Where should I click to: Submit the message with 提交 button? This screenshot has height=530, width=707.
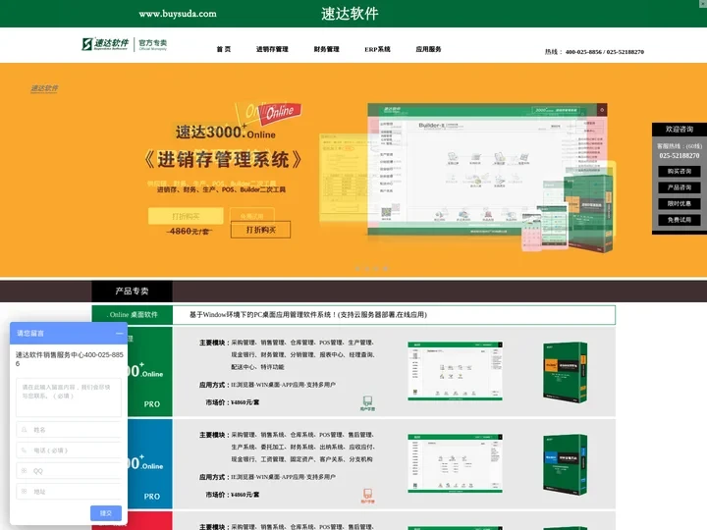pyautogui.click(x=106, y=513)
